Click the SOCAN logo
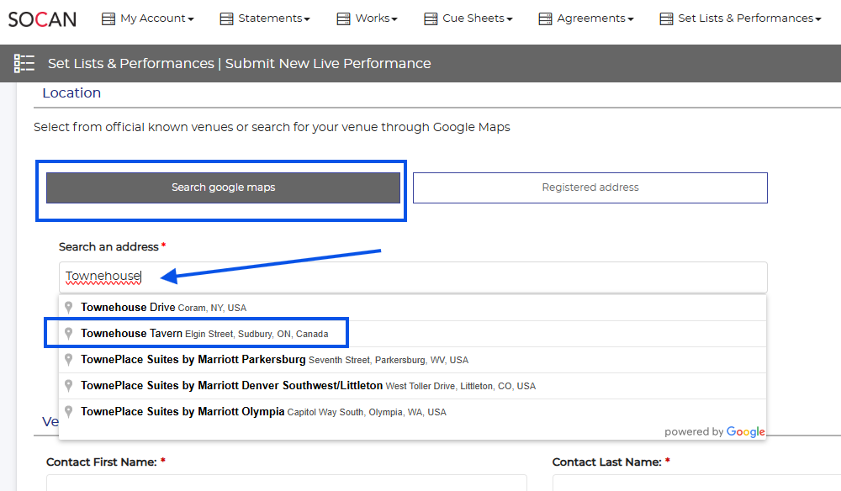This screenshot has height=491, width=841. pyautogui.click(x=42, y=18)
